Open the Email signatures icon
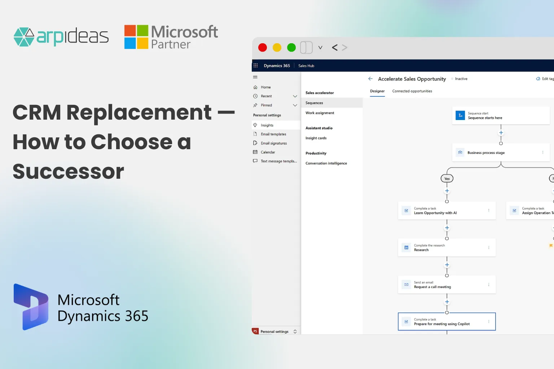Viewport: 554px width, 369px height. (x=255, y=143)
